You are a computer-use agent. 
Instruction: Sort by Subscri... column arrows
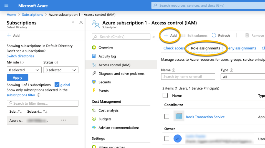click(x=45, y=112)
